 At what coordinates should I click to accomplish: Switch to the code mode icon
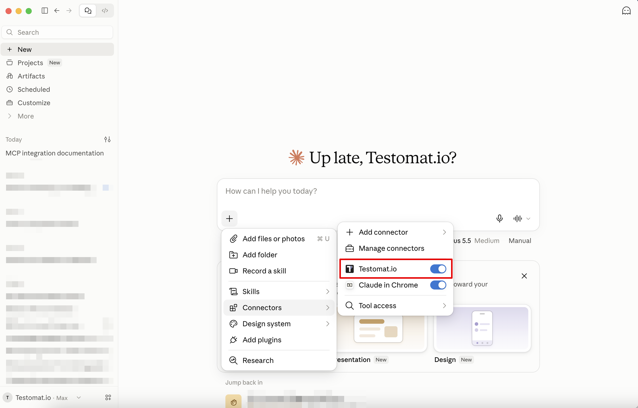point(105,11)
